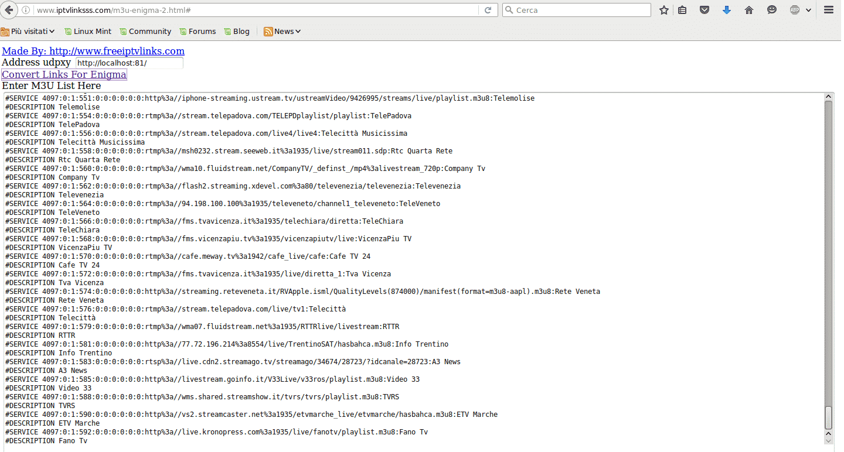This screenshot has height=452, width=844.
Task: Go back with the browser back arrow
Action: pyautogui.click(x=9, y=10)
